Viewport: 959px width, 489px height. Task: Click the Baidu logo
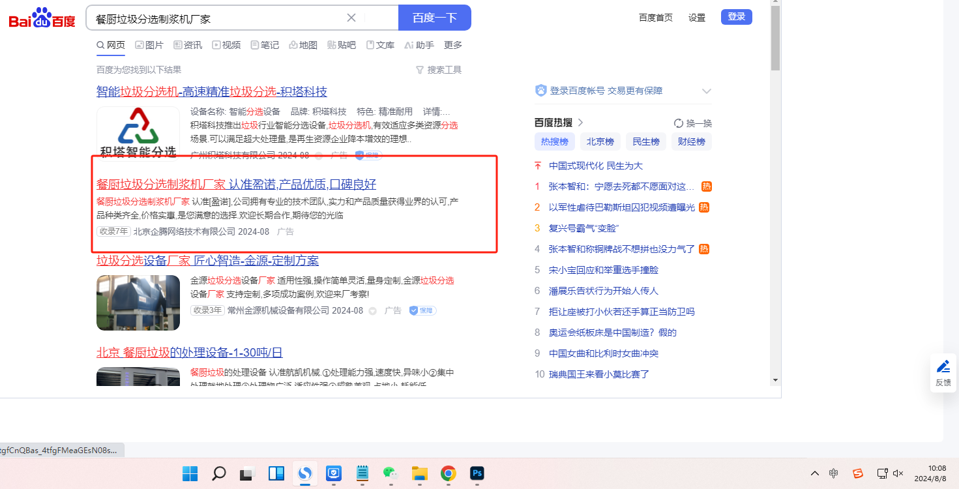[x=42, y=18]
